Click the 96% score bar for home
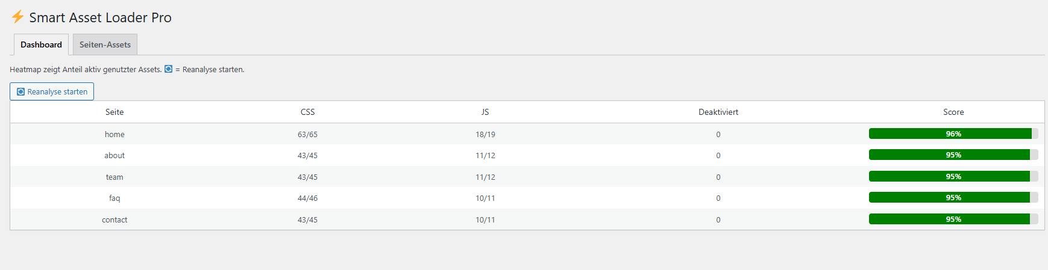Viewport: 1048px width, 270px height. [x=953, y=133]
